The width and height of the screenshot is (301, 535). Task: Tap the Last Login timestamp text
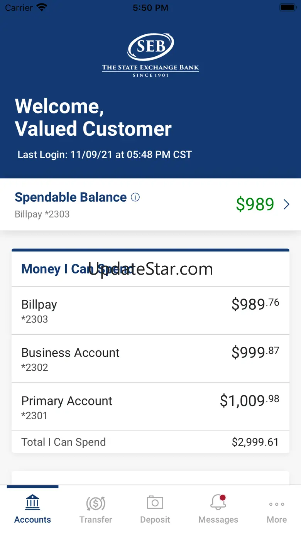click(105, 155)
